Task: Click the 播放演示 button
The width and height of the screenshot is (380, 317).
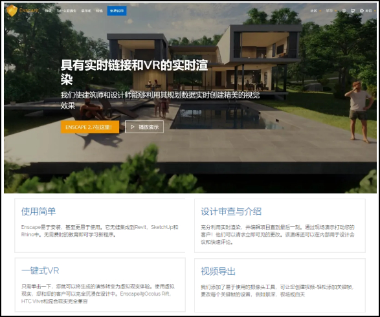Action: 144,127
